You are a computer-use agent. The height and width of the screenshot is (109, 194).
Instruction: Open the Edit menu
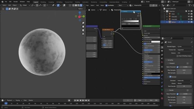pyautogui.click(x=10, y=2)
